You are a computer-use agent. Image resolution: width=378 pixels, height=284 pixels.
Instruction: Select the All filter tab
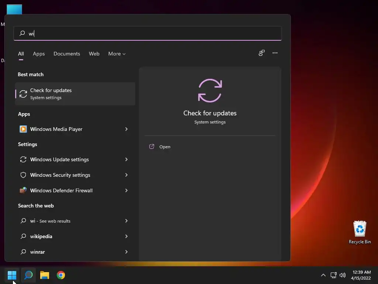(21, 54)
